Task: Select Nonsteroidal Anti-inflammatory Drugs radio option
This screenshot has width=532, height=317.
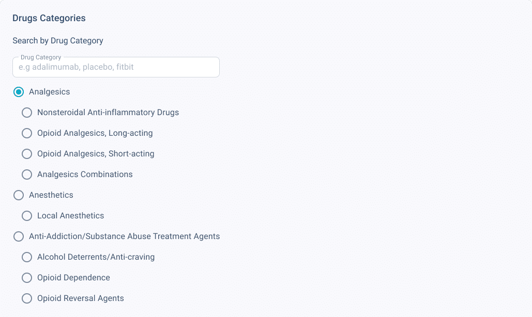Action: point(27,113)
